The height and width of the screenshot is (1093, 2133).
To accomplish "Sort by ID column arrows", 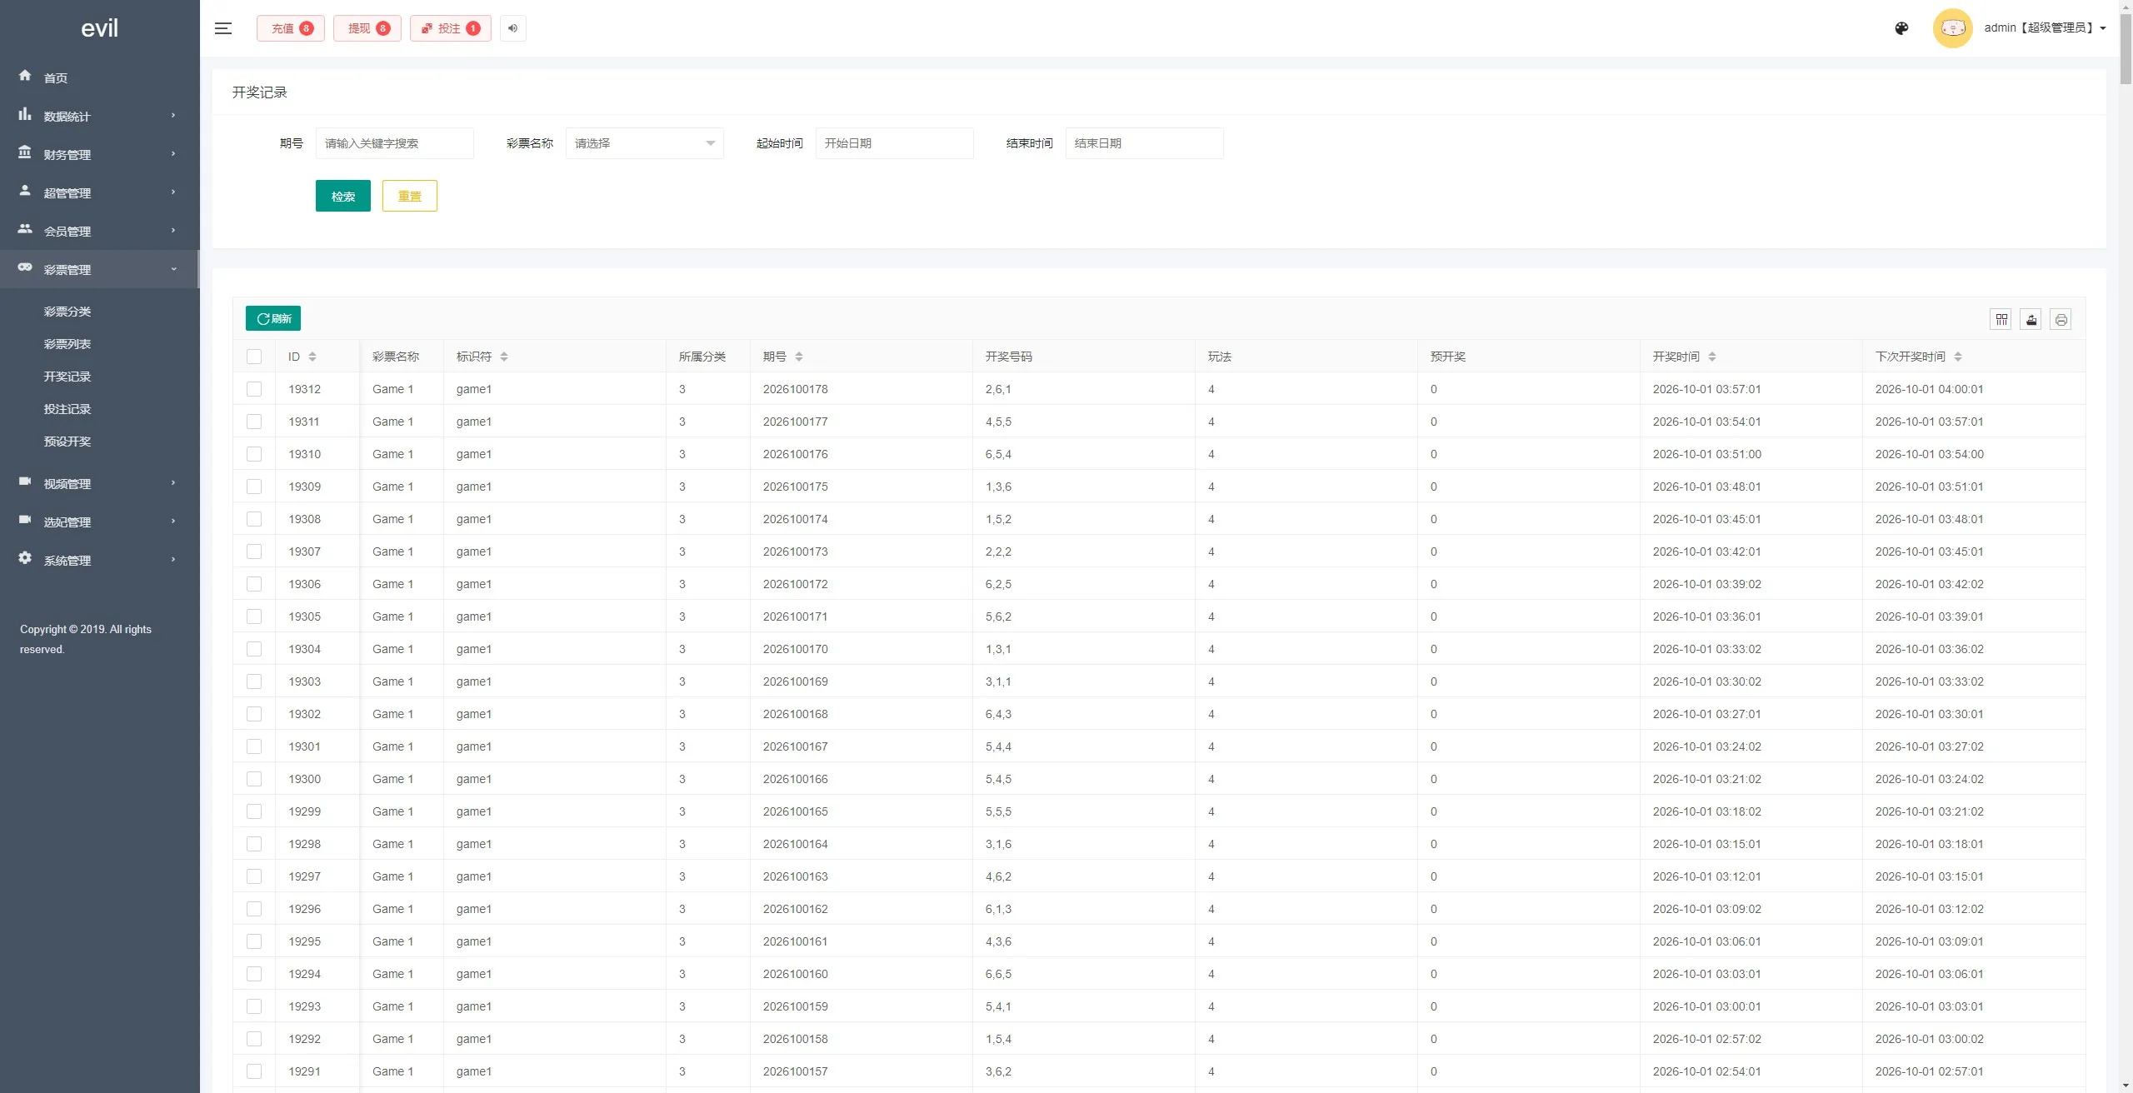I will (312, 357).
